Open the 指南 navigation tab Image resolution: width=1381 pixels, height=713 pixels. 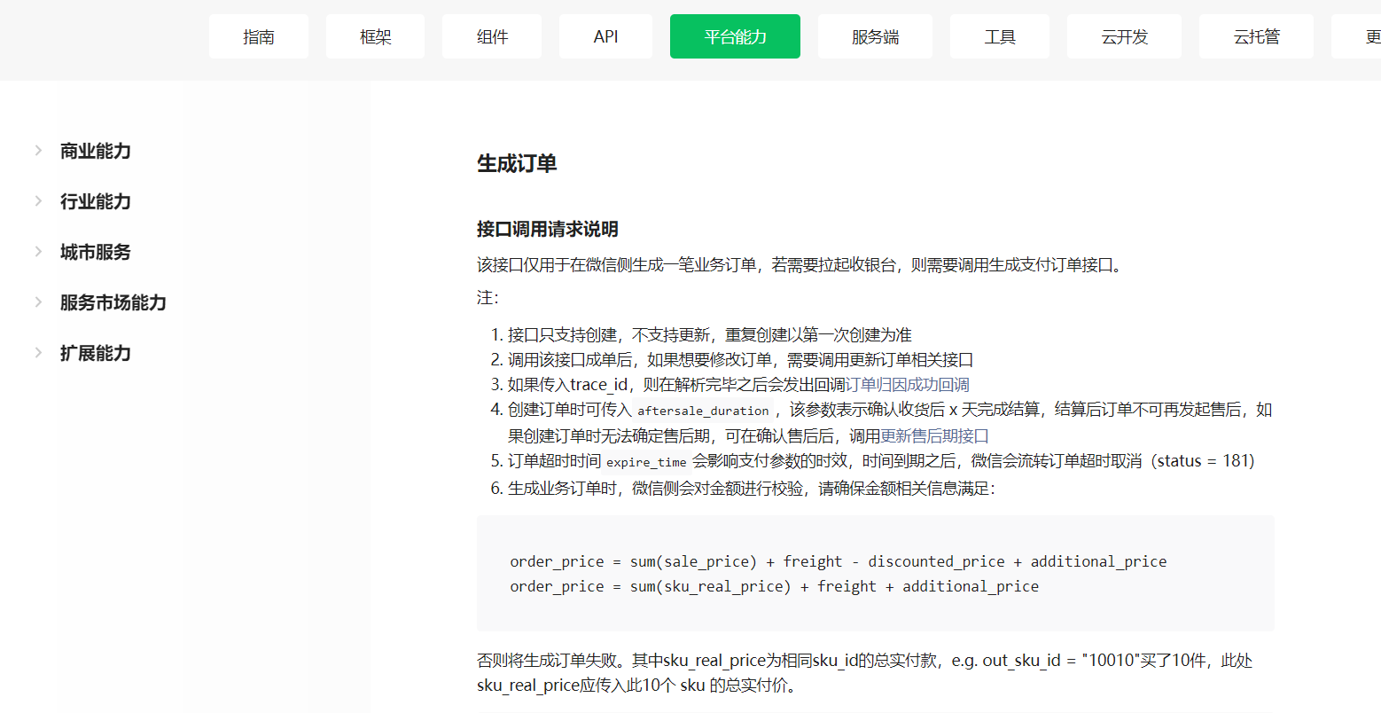coord(259,36)
